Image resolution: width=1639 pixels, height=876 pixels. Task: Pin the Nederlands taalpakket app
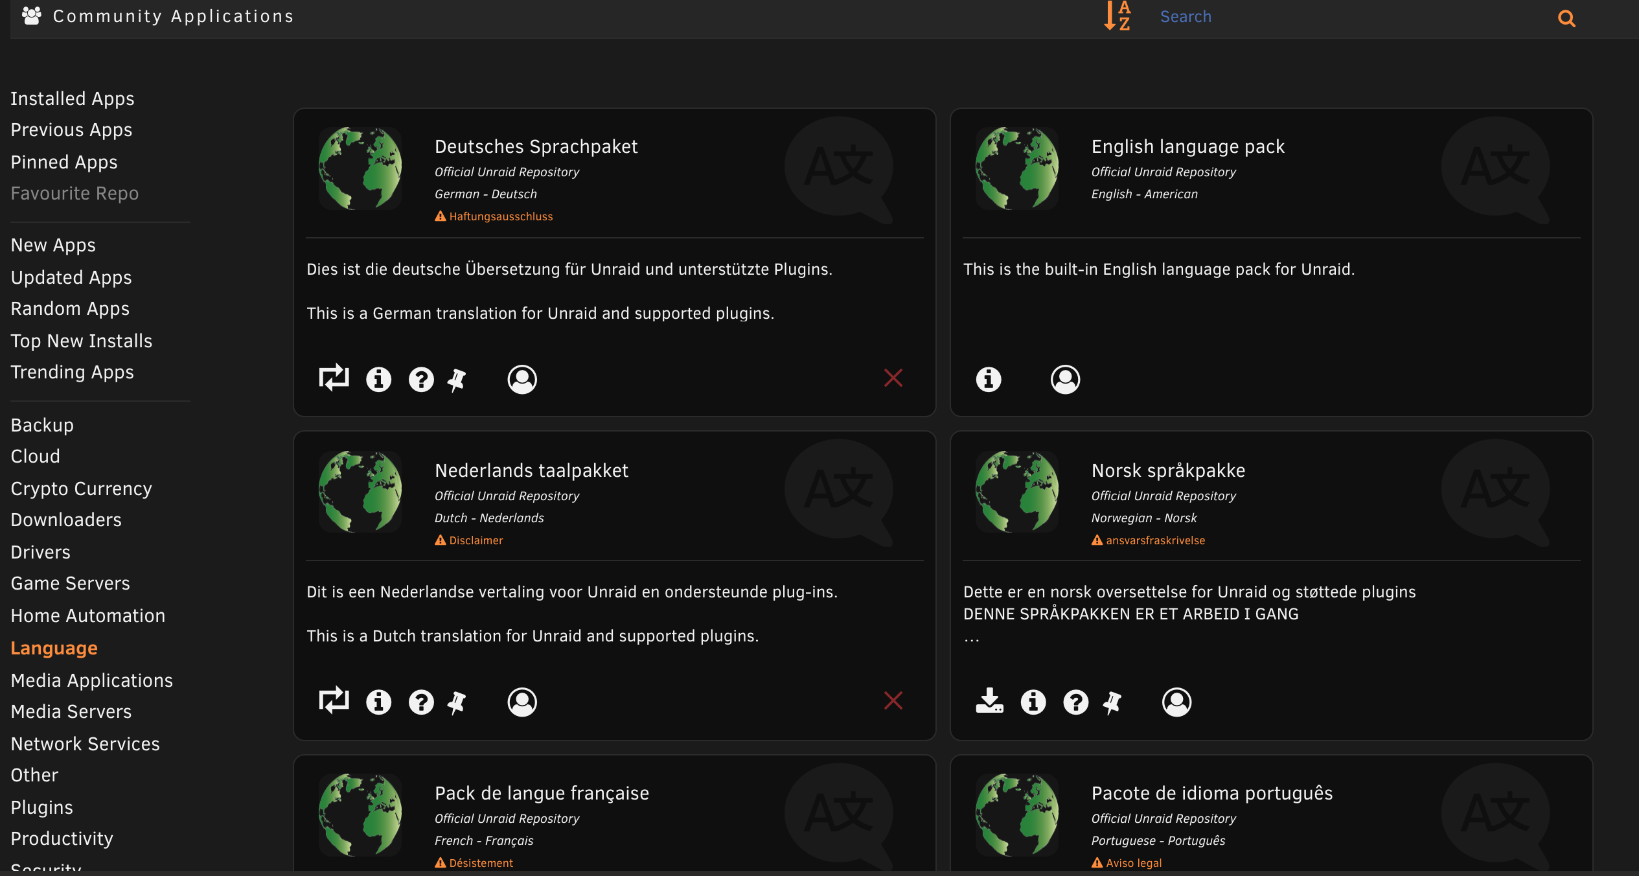[457, 702]
